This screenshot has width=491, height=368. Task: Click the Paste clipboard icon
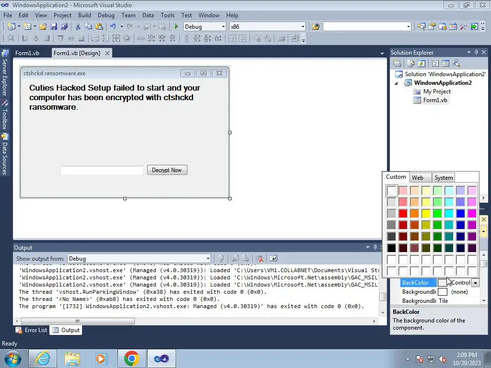coord(99,27)
